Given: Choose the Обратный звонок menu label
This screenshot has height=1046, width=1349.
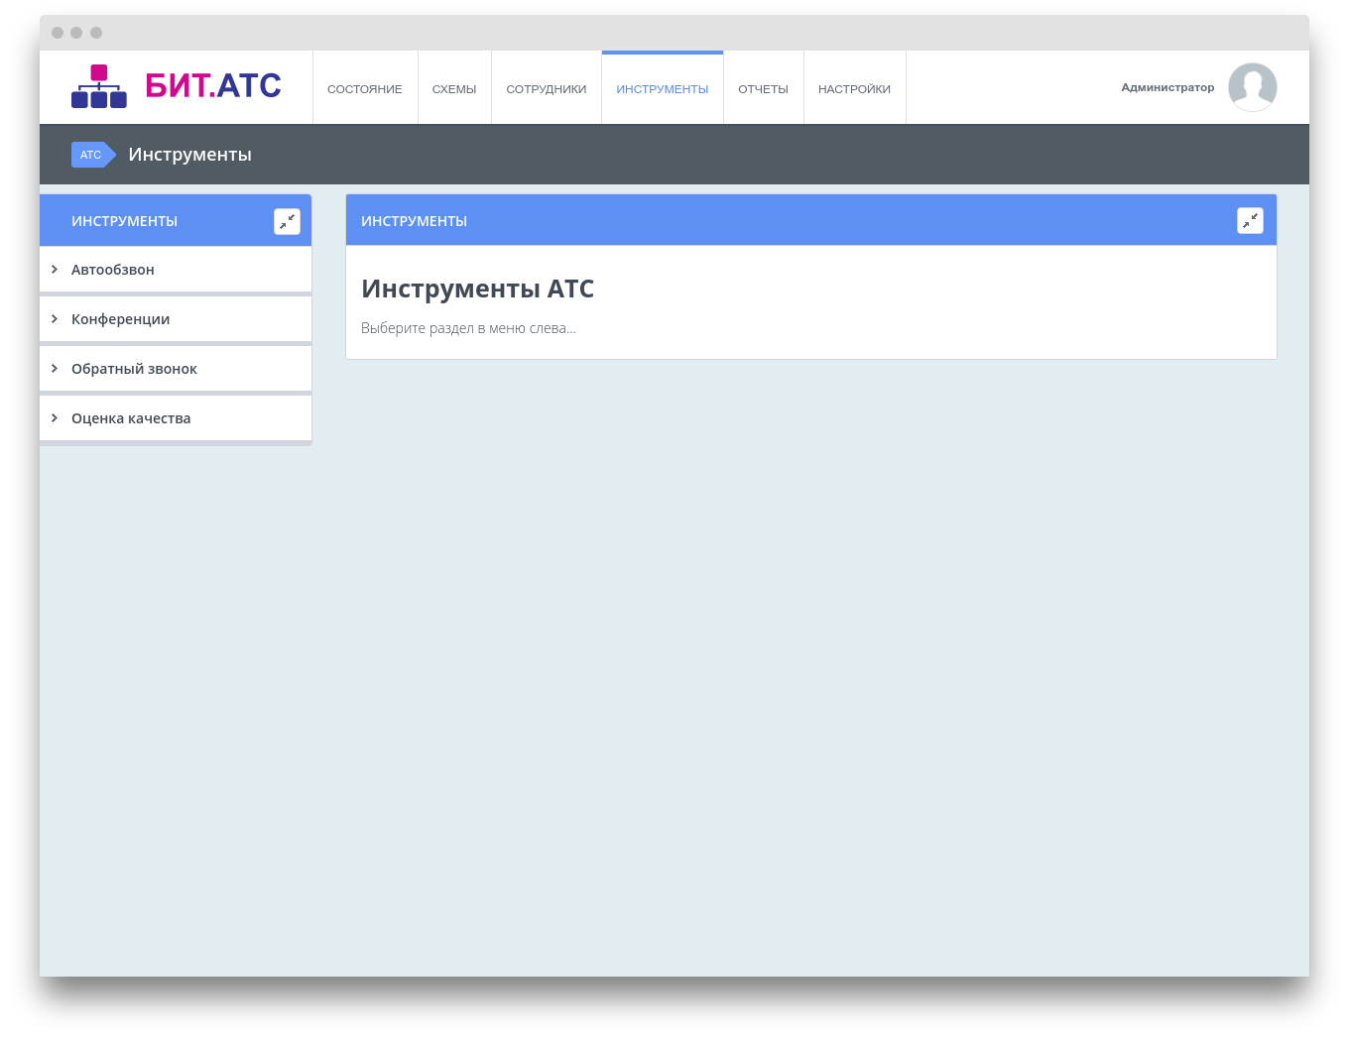Looking at the screenshot, I should pyautogui.click(x=134, y=369).
